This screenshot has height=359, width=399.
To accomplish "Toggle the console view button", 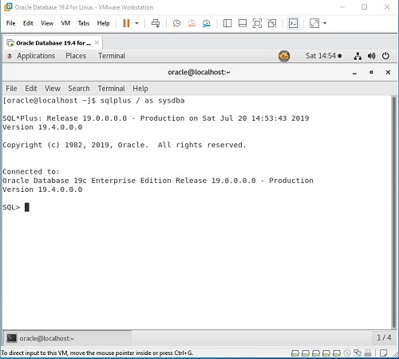I will (x=294, y=23).
